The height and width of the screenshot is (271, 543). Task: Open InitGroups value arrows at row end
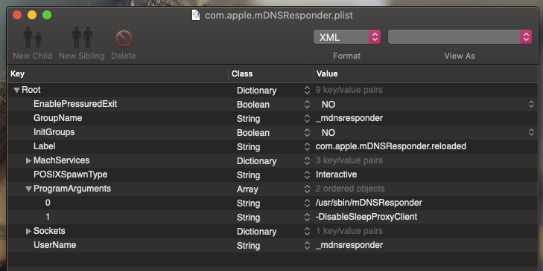531,133
